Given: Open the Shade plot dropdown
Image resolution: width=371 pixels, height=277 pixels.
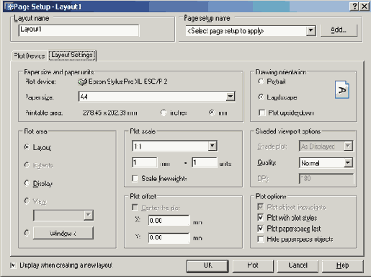Looking at the screenshot, I should click(348, 146).
